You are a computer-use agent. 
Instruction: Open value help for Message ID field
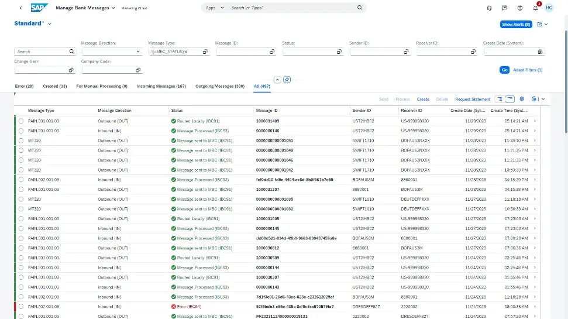pyautogui.click(x=272, y=52)
